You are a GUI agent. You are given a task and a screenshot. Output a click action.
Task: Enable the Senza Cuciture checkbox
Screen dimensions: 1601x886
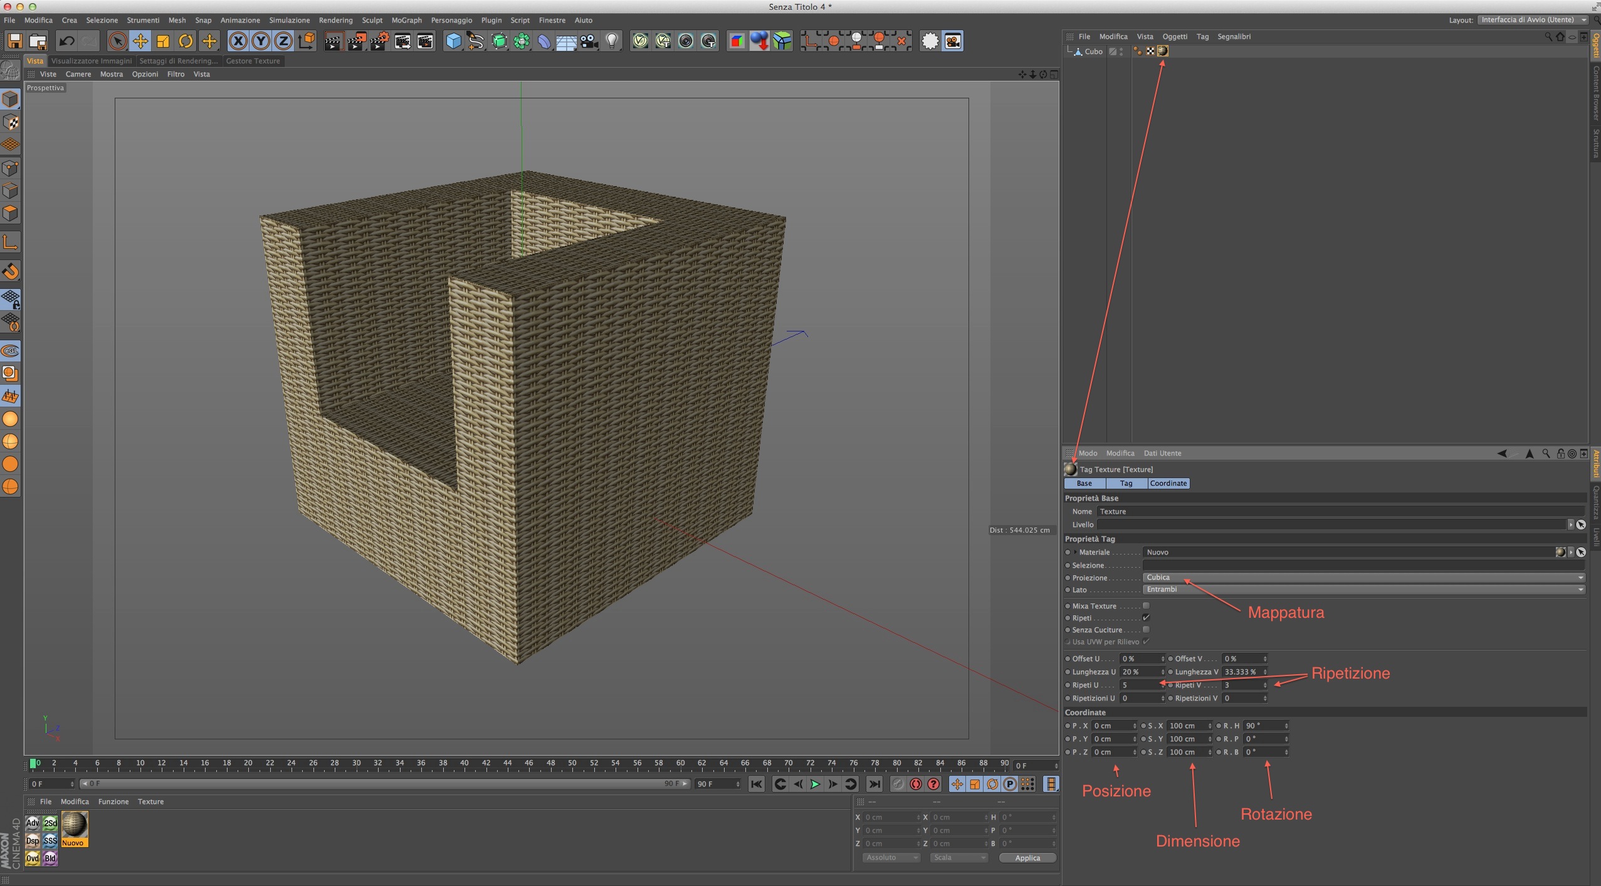(x=1146, y=630)
